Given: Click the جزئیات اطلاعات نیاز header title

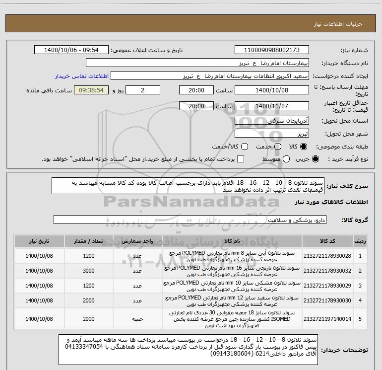Looking at the screenshot, I should 338,24.
